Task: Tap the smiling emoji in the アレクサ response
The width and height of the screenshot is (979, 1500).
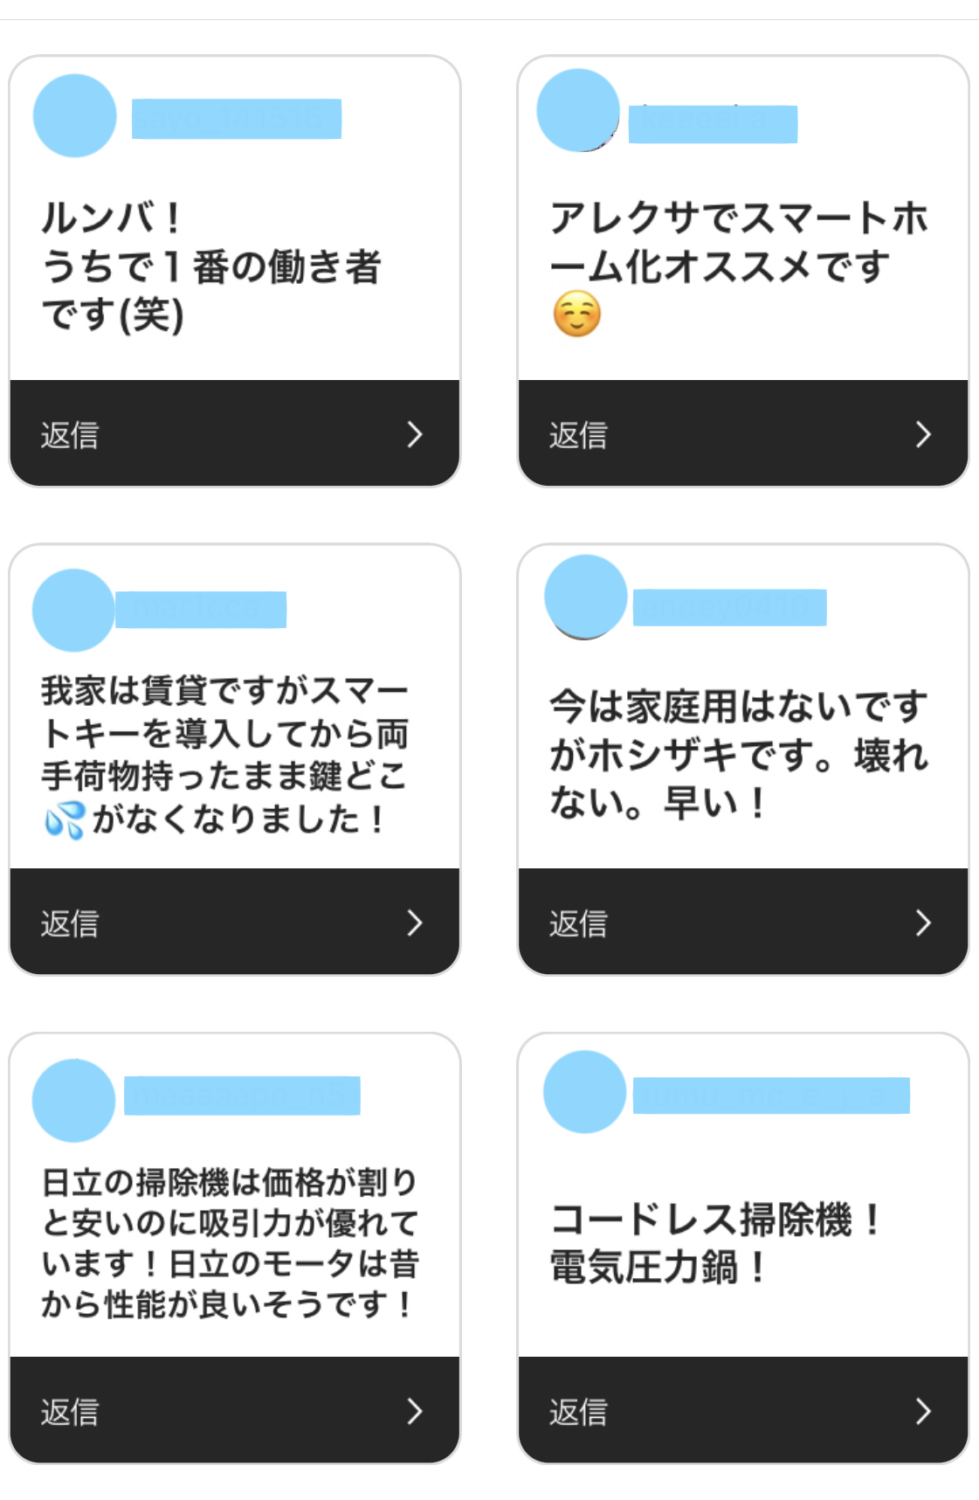Action: tap(576, 315)
